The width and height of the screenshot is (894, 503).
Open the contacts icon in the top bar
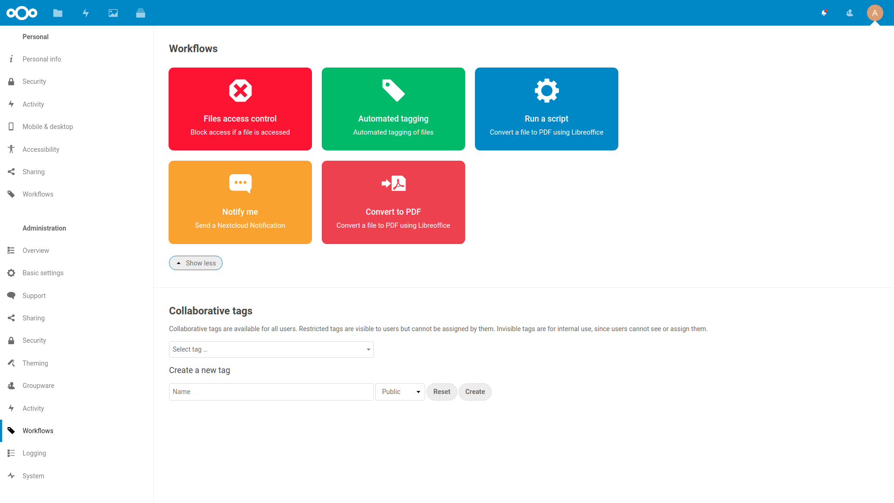click(x=849, y=13)
